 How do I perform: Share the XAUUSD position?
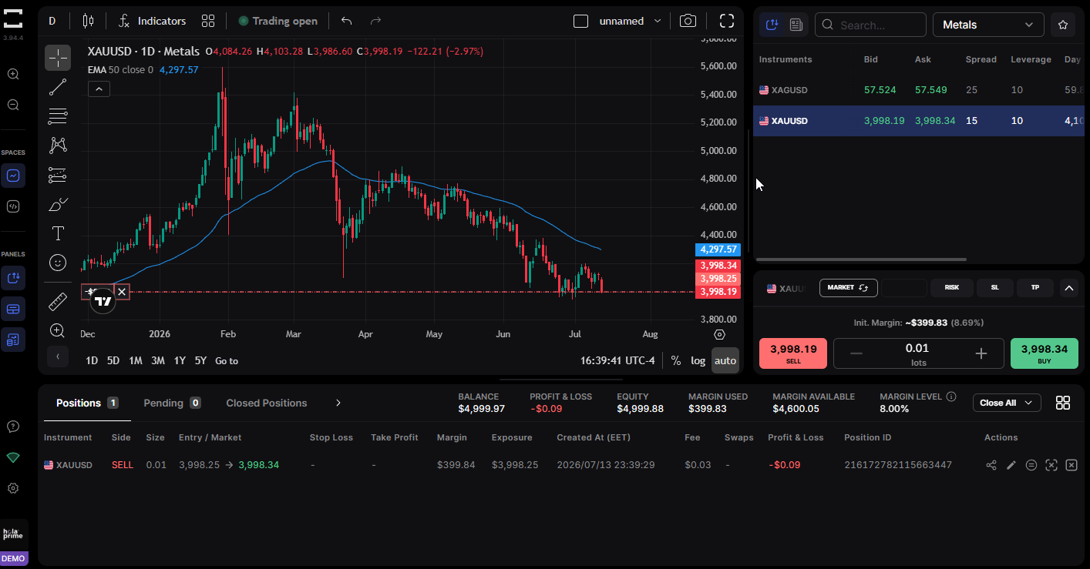(x=991, y=465)
